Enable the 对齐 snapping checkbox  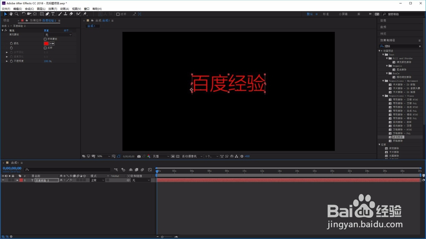point(118,14)
